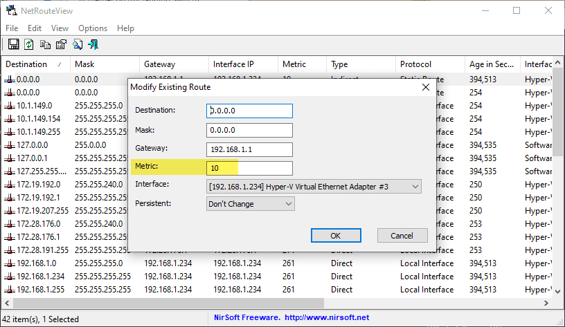The height and width of the screenshot is (327, 565).
Task: Sort by the Destination column header
Action: pyautogui.click(x=28, y=64)
